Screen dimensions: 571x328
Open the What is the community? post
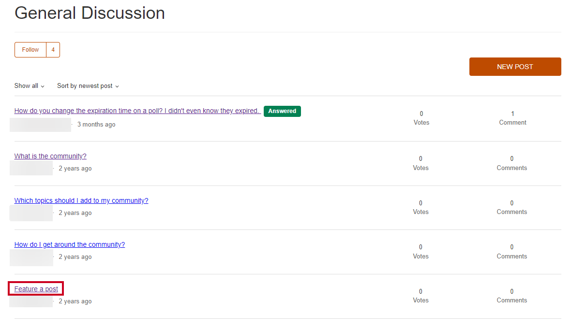[x=50, y=156]
